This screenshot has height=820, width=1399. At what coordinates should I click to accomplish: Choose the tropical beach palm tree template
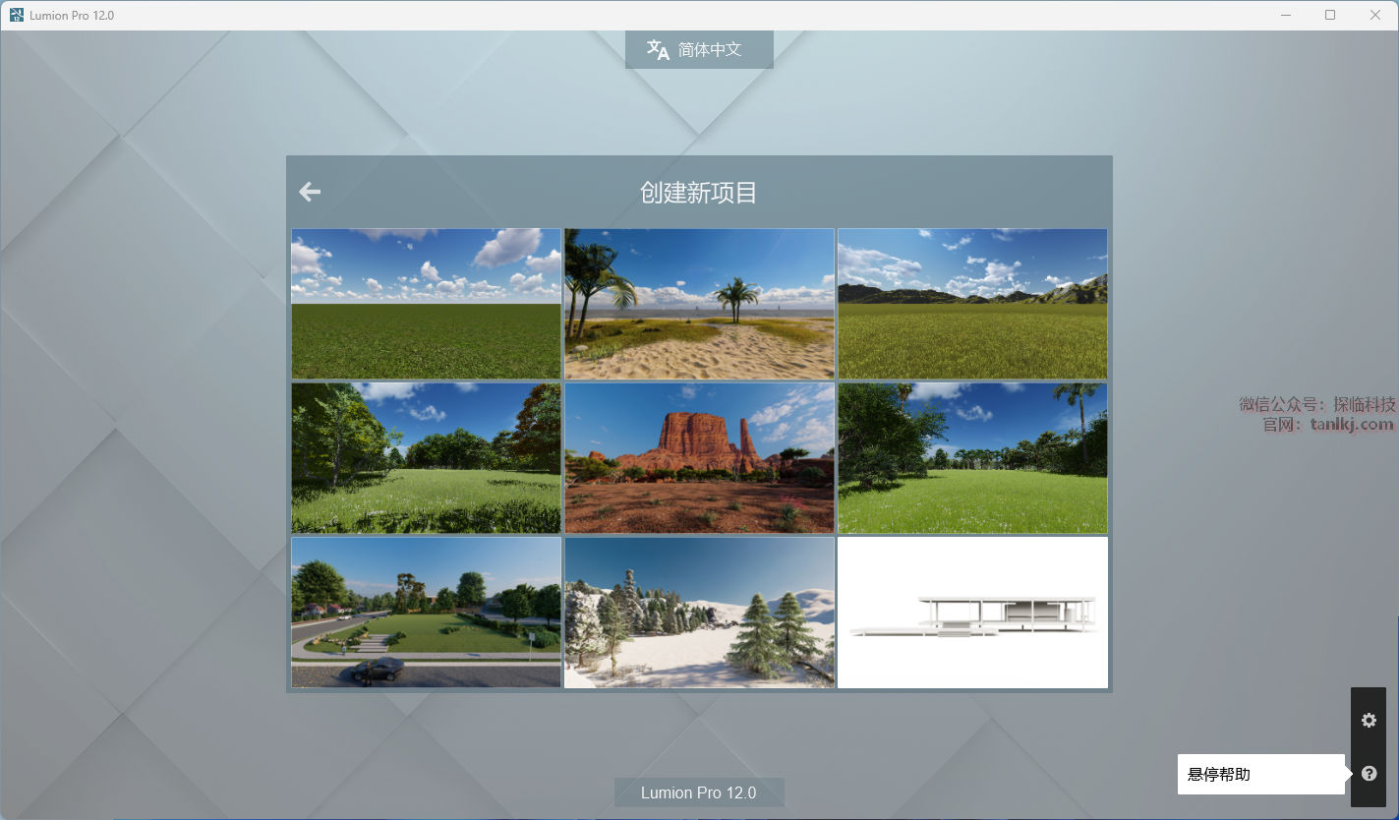point(699,304)
